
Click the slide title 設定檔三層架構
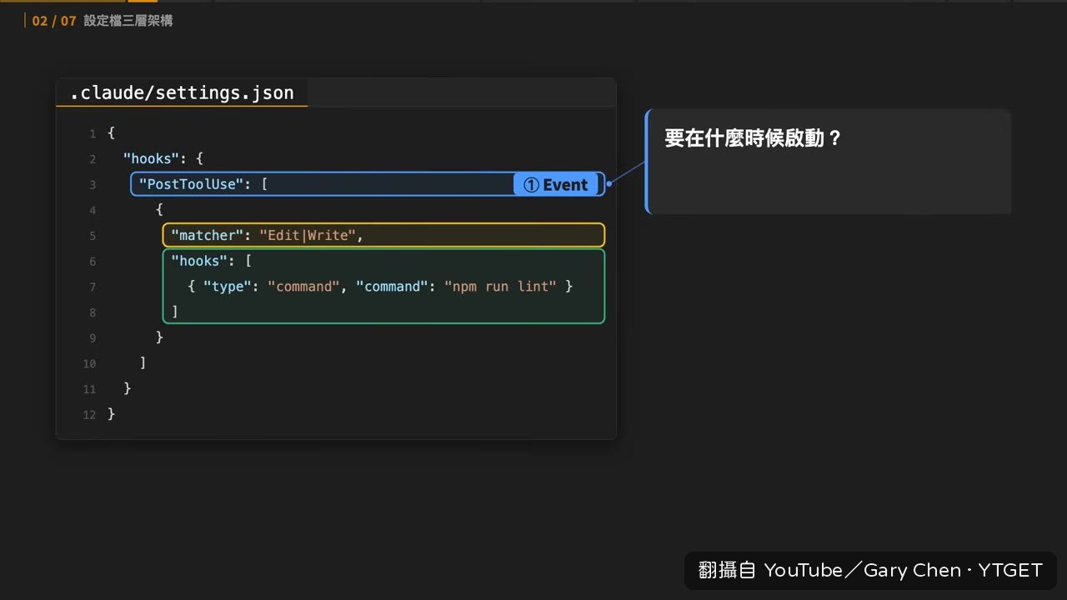pyautogui.click(x=128, y=21)
